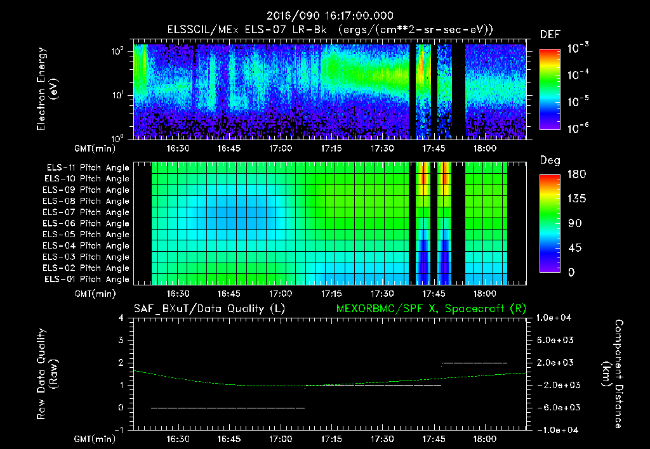Click the 180 degree scale value
This screenshot has height=449, width=650.
point(576,174)
